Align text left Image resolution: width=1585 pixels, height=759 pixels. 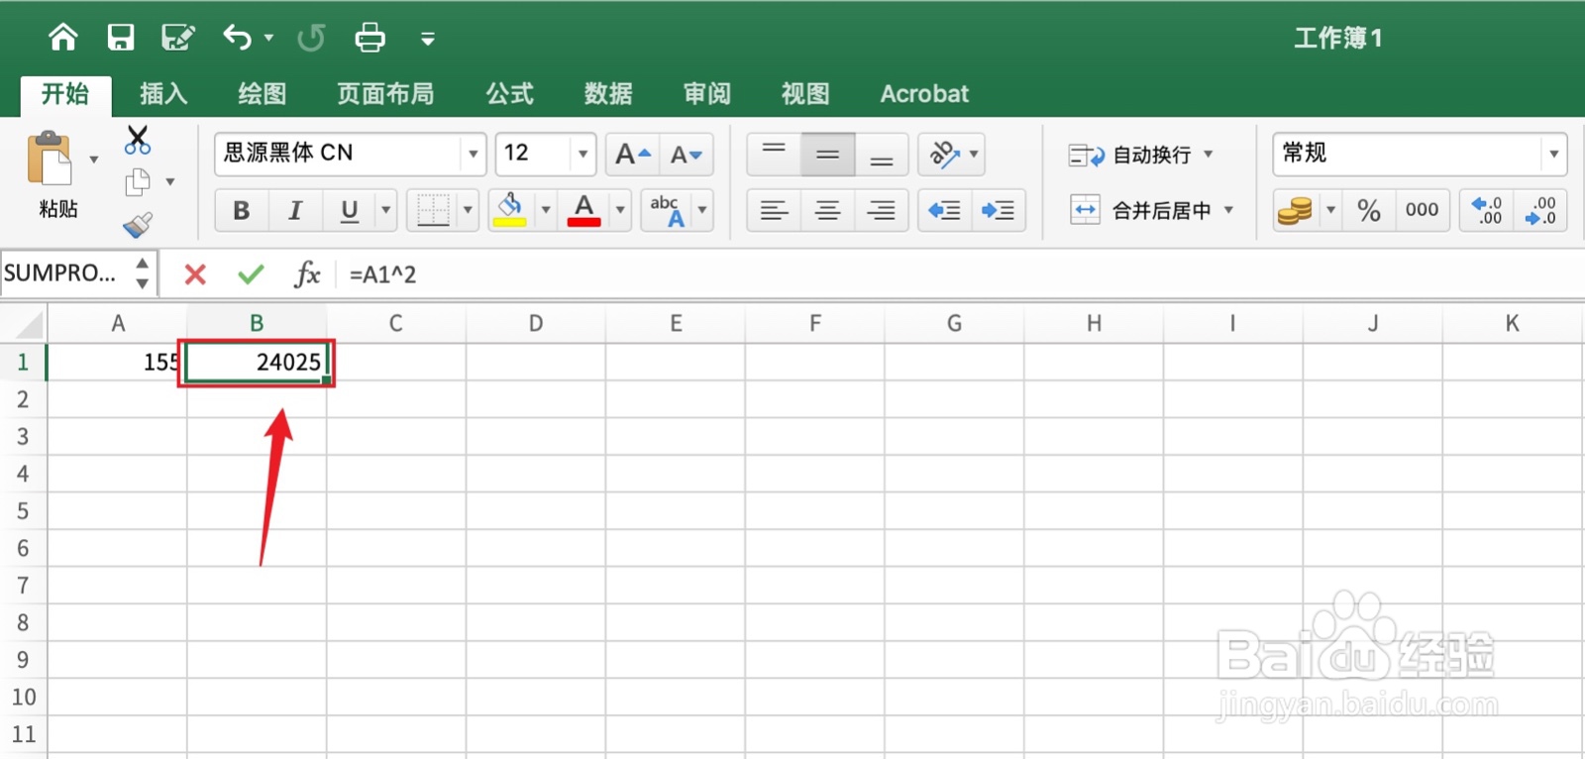click(x=774, y=210)
